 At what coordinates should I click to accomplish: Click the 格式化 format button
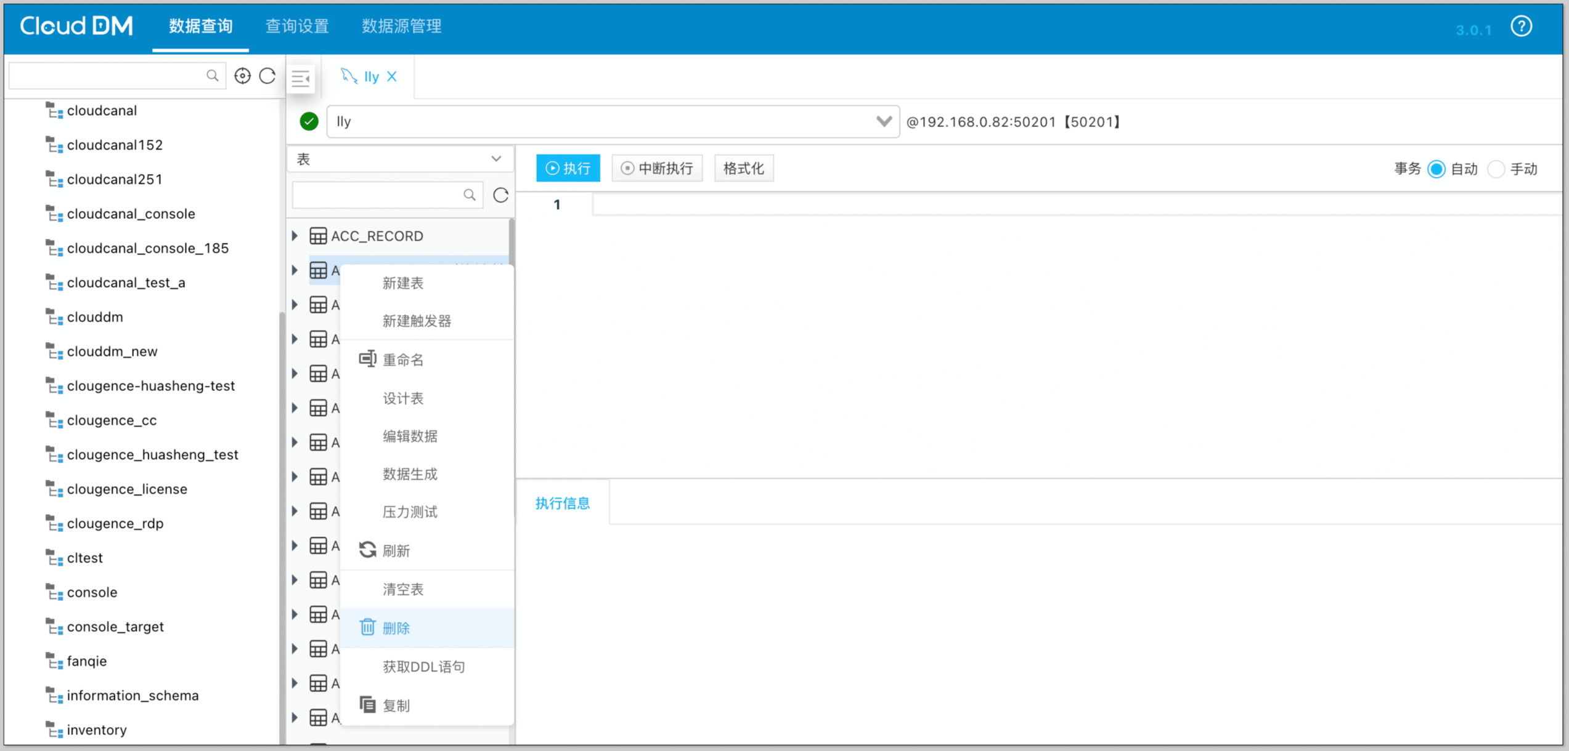(743, 168)
